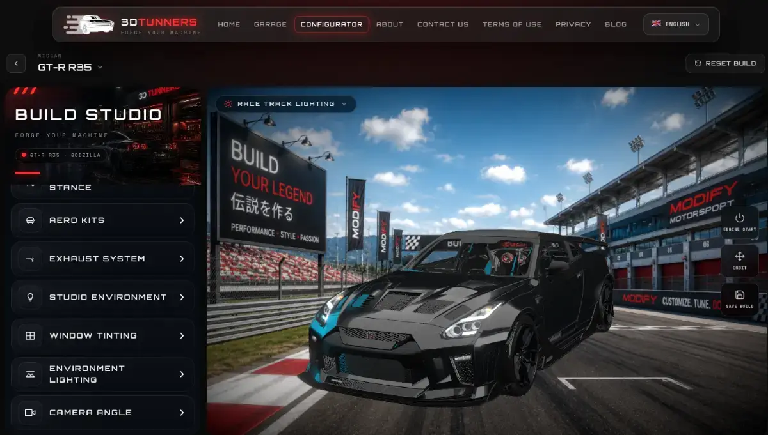Click the Reset Build button
This screenshot has width=768, height=435.
[x=725, y=63]
